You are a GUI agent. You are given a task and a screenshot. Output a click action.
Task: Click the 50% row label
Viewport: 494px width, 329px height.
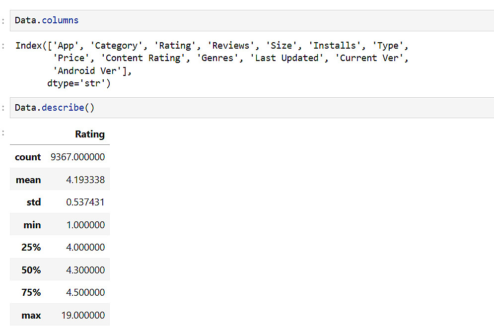[x=31, y=270]
